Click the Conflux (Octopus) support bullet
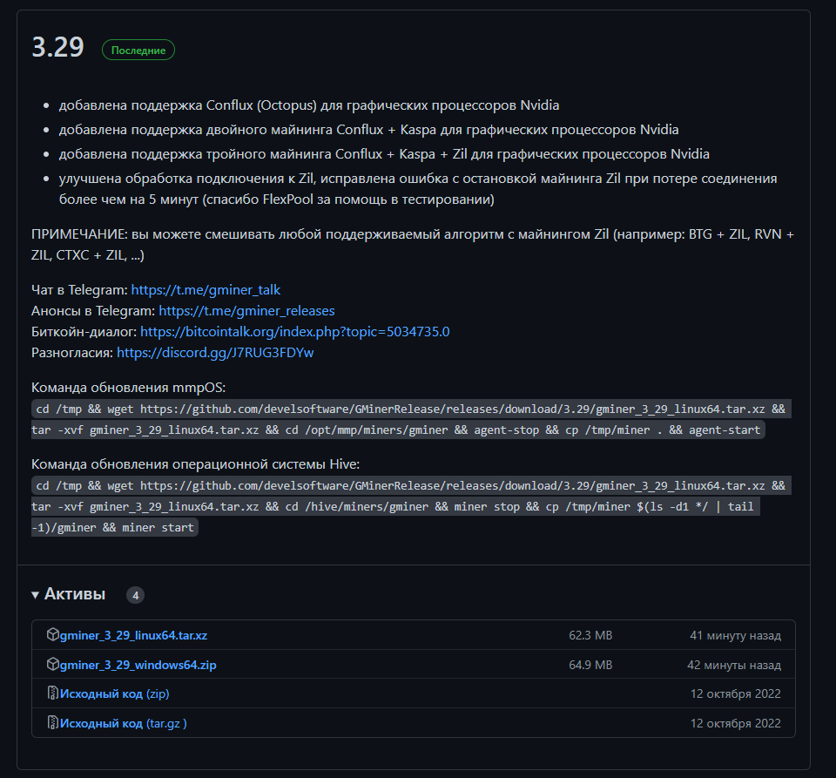 click(308, 105)
